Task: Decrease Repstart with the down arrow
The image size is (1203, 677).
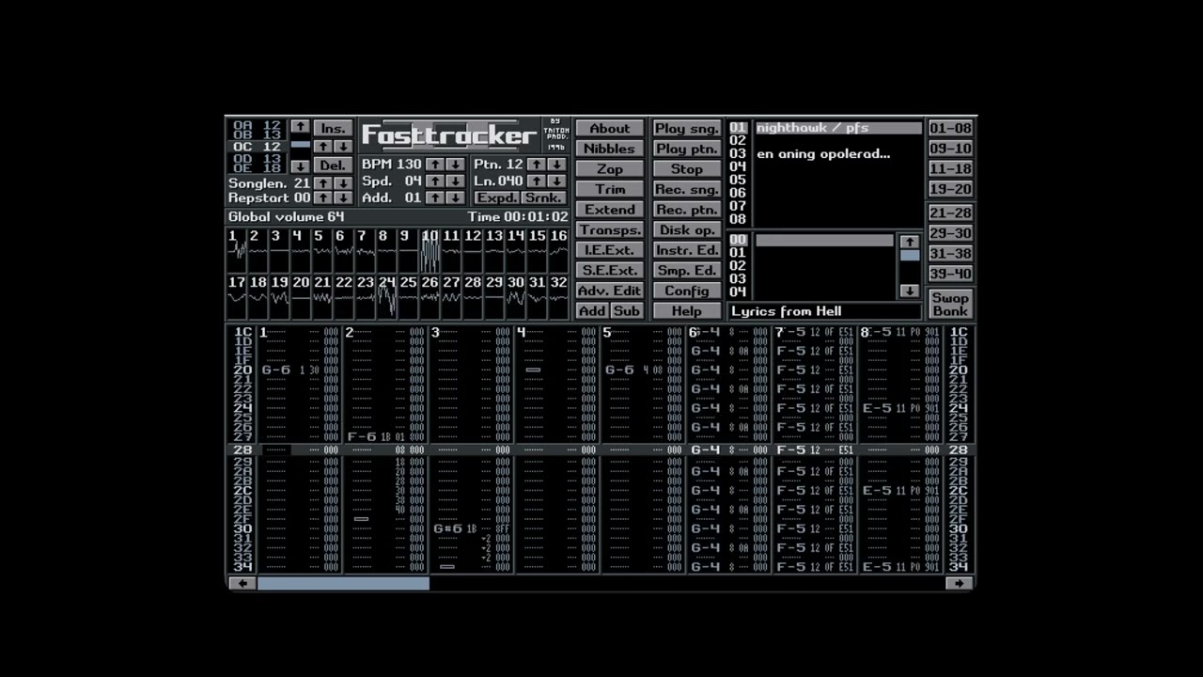Action: coord(343,197)
